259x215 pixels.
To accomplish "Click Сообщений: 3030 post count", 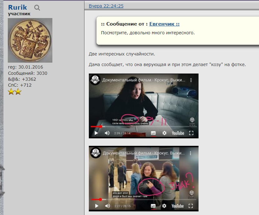I will pos(28,73).
